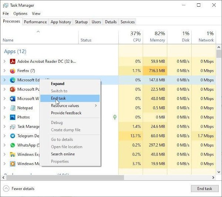Image resolution: width=222 pixels, height=197 pixels.
Task: Switch to the Details tab
Action: pyautogui.click(x=111, y=22)
